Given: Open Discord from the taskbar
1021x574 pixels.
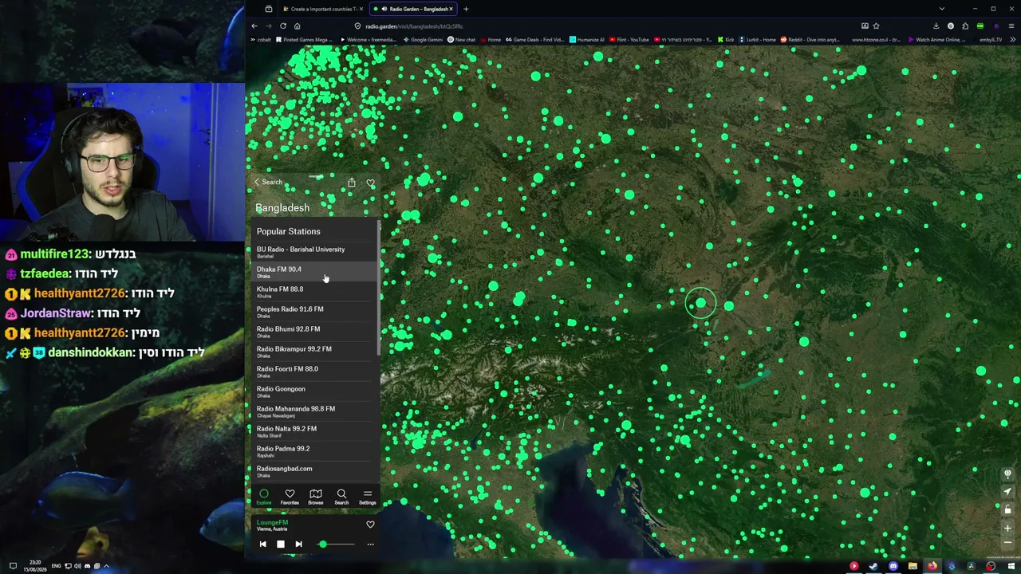Looking at the screenshot, I should pos(893,567).
